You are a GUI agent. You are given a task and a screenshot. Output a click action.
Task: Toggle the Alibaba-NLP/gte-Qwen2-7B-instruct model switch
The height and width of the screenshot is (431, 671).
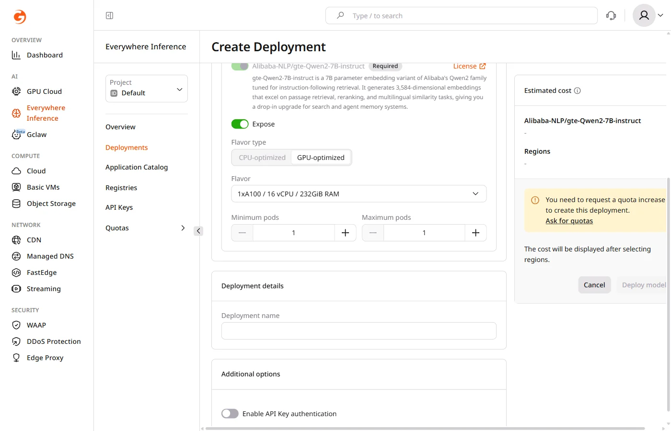click(240, 66)
